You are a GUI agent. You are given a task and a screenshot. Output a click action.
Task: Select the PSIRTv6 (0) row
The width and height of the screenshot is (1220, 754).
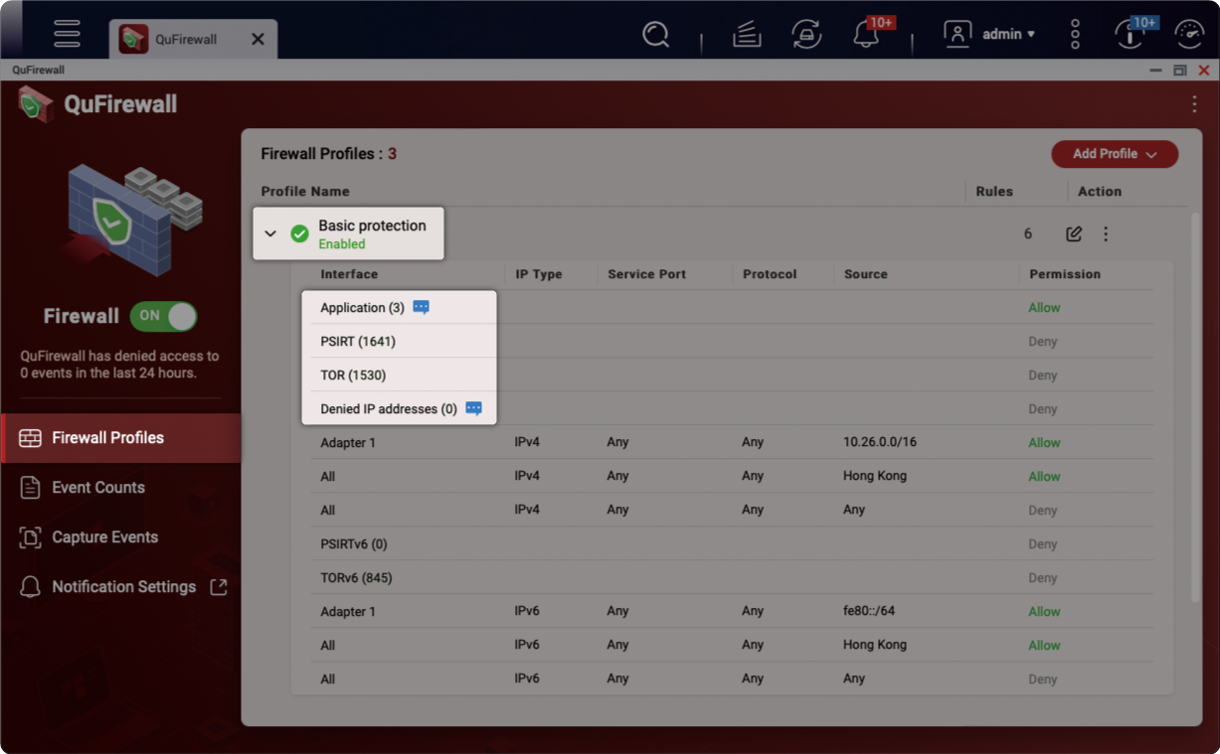[x=732, y=544]
